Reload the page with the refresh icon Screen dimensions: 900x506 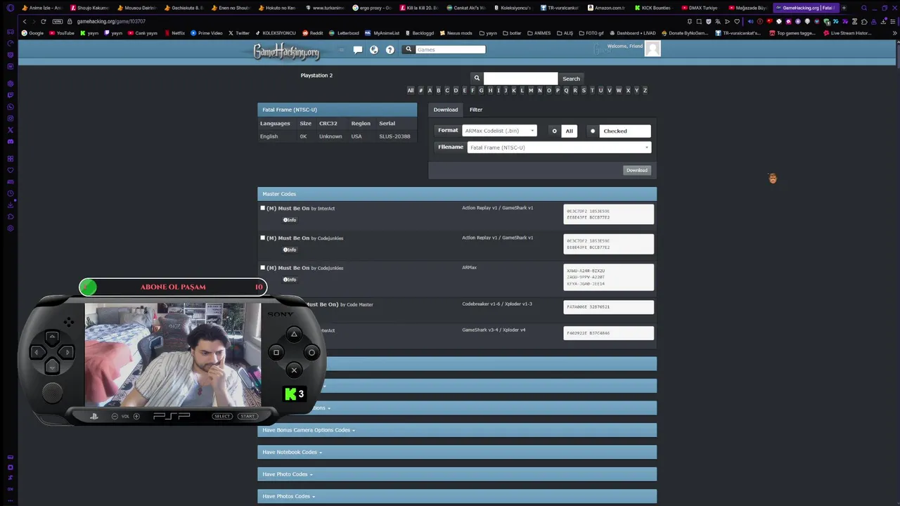coord(43,21)
